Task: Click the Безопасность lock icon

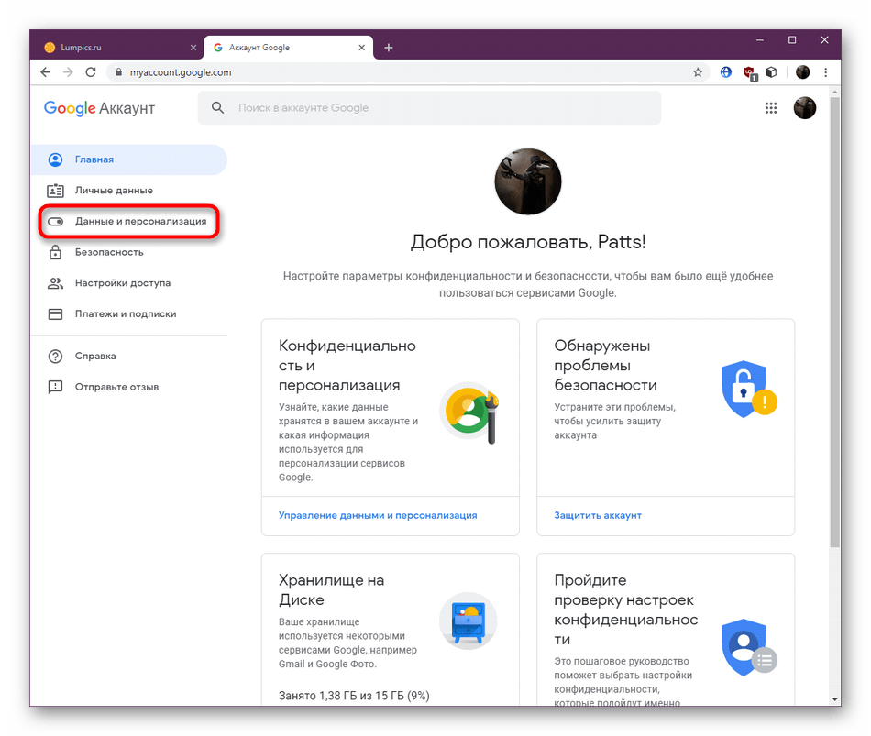Action: pos(56,252)
